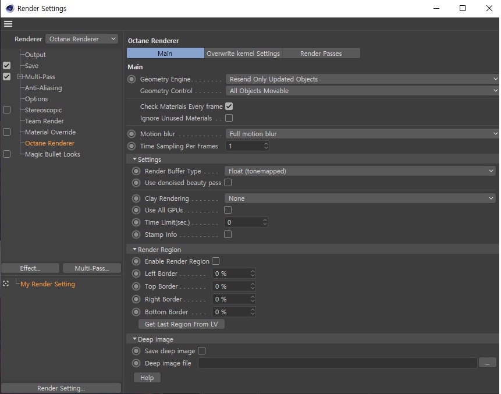501x394 pixels.
Task: Collapse the Deep image section
Action: 134,339
